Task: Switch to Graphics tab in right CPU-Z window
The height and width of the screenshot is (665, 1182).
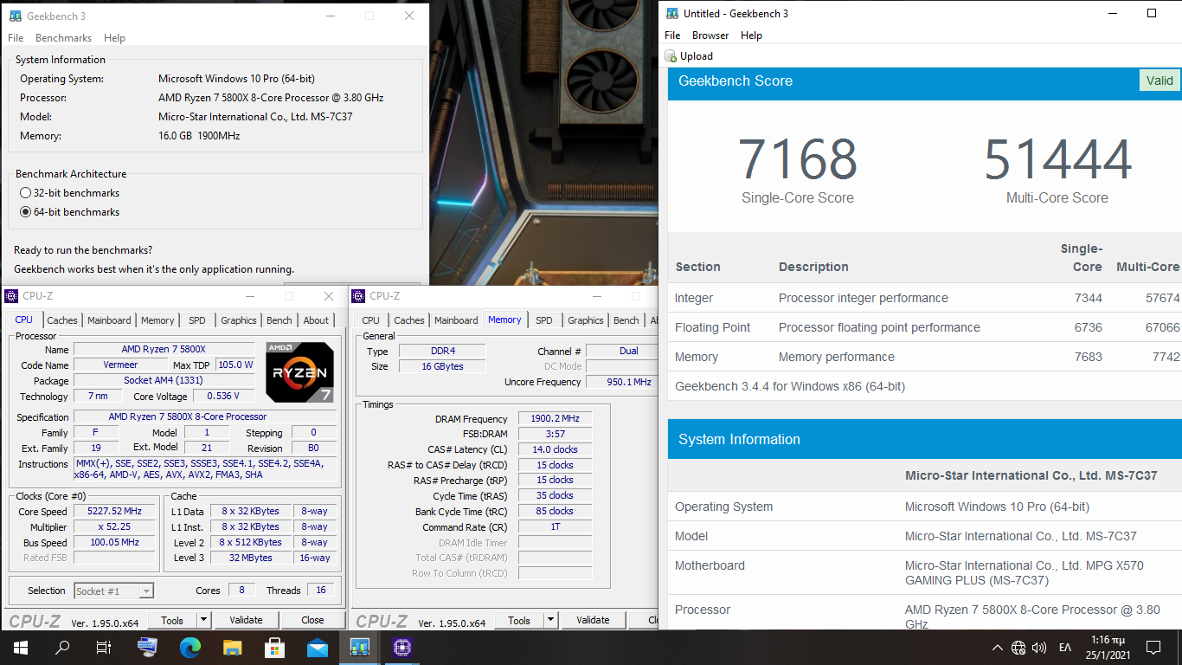Action: 586,320
